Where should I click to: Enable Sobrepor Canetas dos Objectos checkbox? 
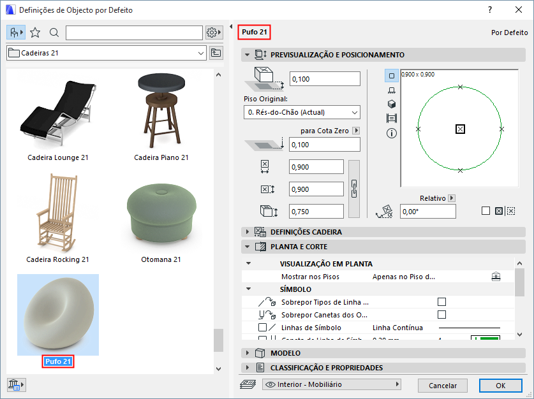[441, 315]
